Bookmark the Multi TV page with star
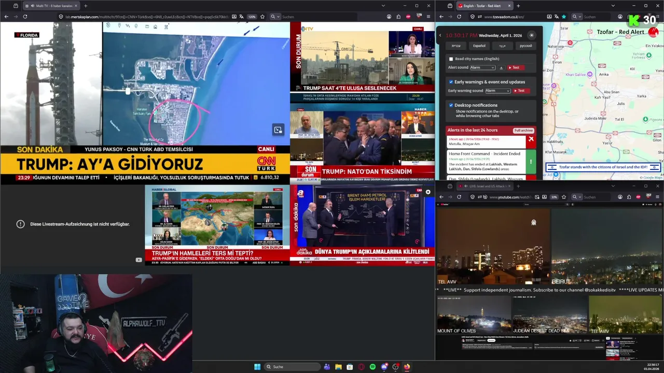 262,17
